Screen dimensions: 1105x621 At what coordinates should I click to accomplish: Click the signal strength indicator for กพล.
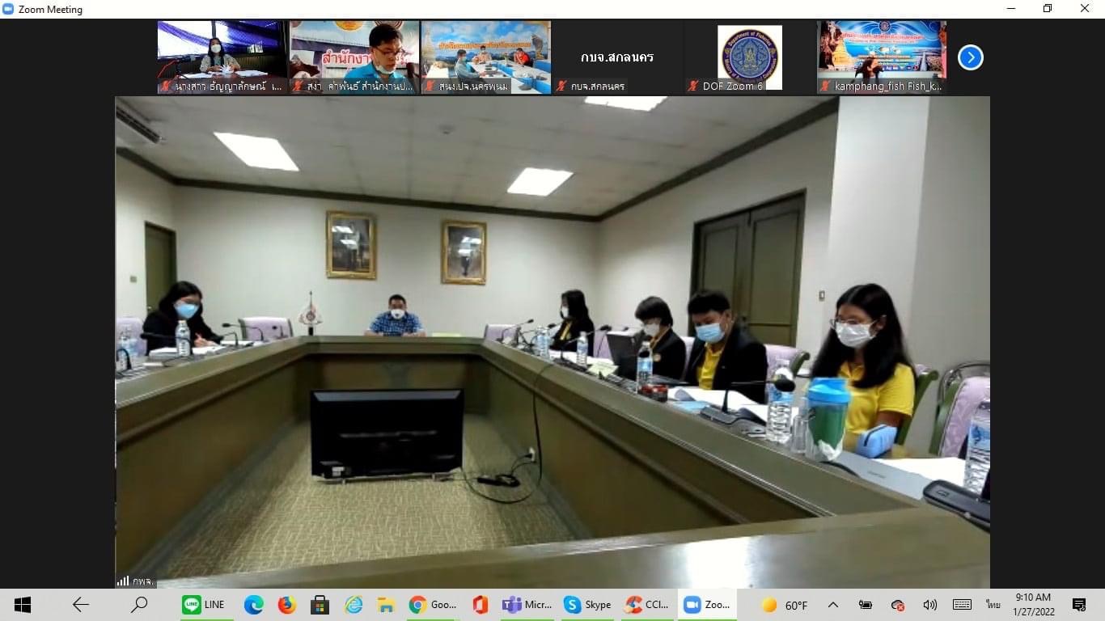click(123, 581)
